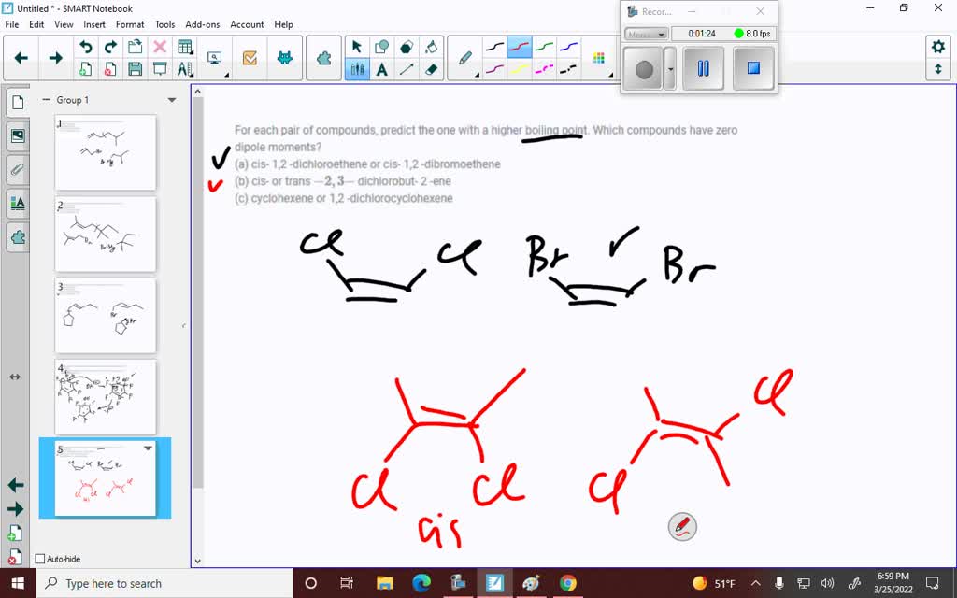Select the green pen color

(542, 45)
